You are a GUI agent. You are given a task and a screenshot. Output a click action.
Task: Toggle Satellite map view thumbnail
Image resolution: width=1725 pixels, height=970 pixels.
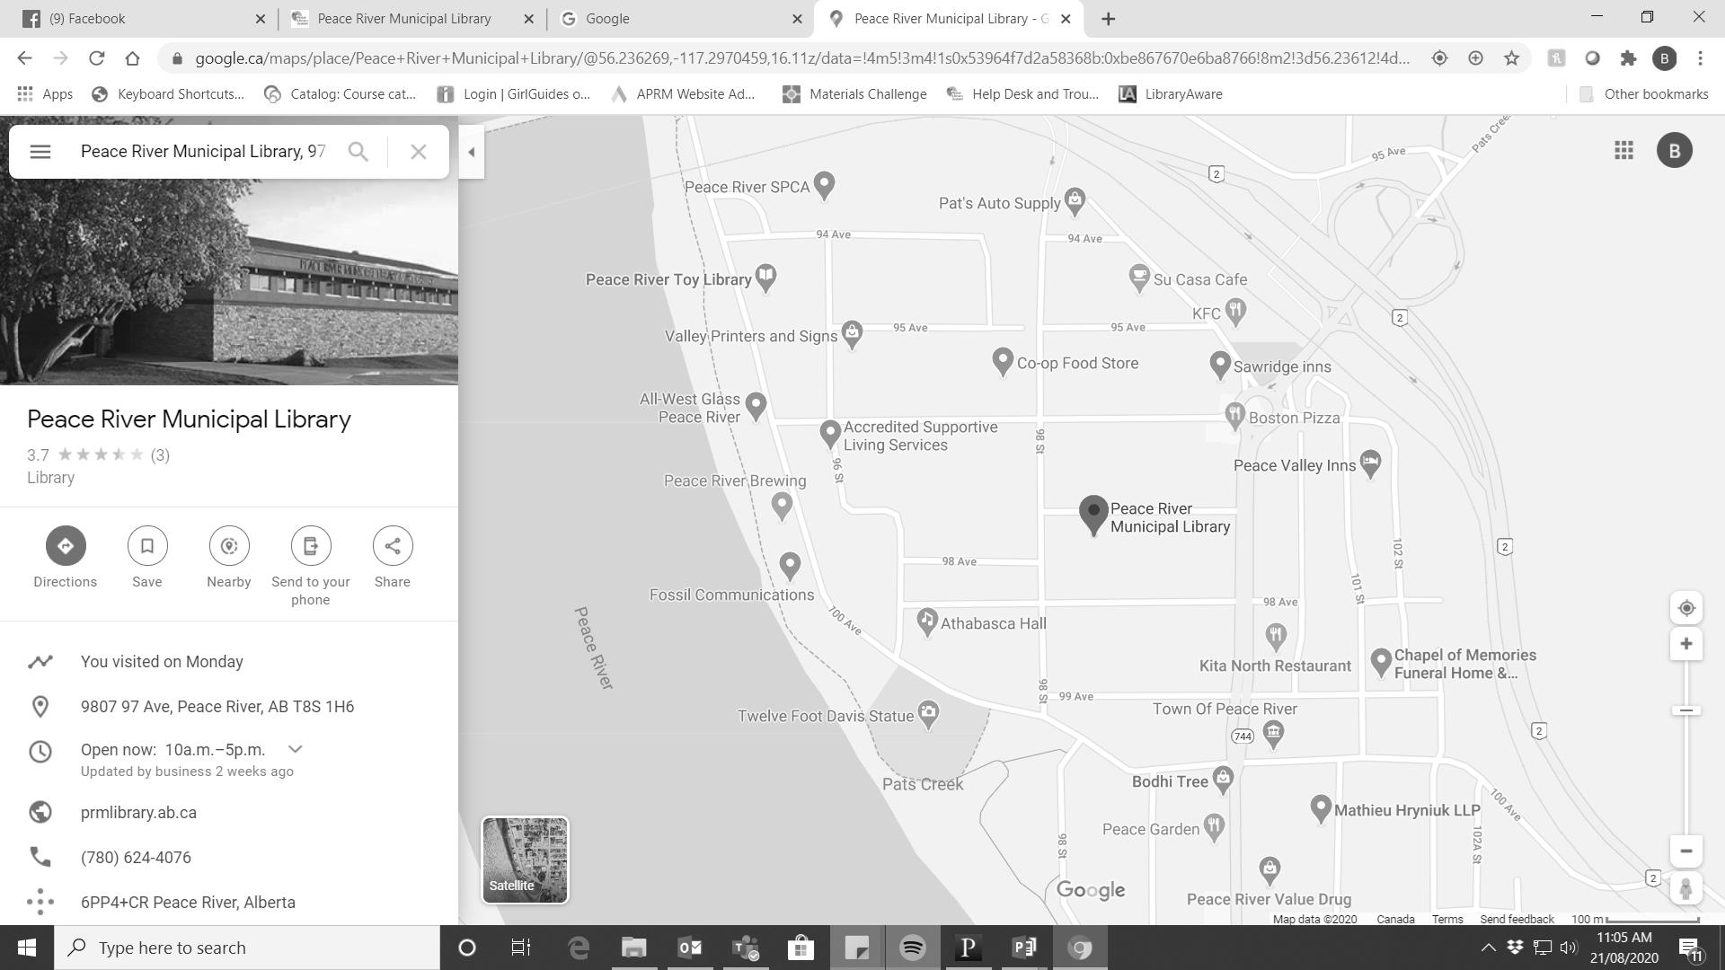(x=525, y=860)
